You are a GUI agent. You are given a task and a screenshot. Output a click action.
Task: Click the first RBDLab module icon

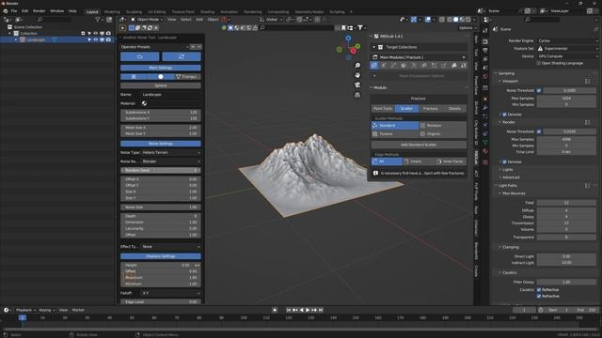pos(374,66)
